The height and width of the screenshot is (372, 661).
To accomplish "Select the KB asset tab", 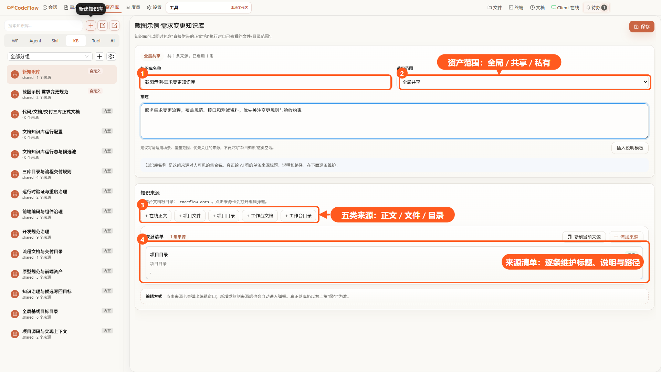I will [x=76, y=41].
